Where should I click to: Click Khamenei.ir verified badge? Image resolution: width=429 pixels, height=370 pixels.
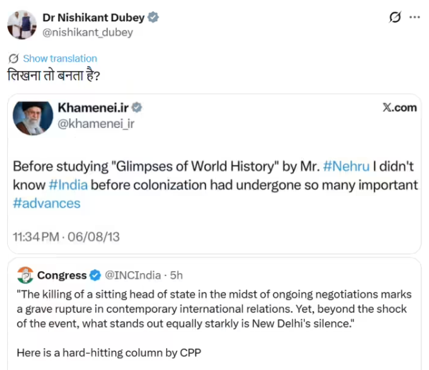138,107
